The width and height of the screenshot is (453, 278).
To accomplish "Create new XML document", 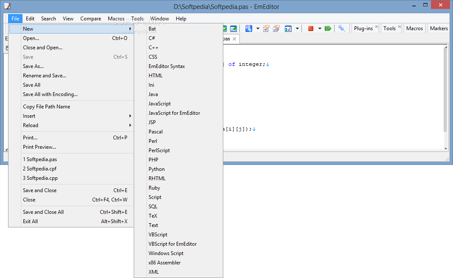I will (x=179, y=272).
